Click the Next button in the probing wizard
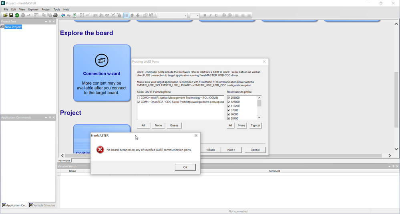400x214 pixels. pyautogui.click(x=231, y=150)
